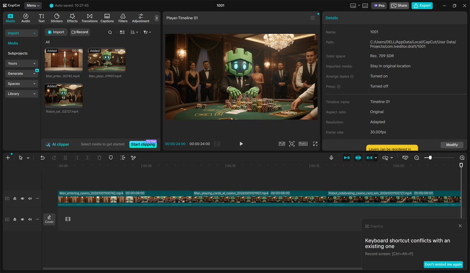Open the search icon in the media panel
470x273 pixels.
(x=110, y=32)
